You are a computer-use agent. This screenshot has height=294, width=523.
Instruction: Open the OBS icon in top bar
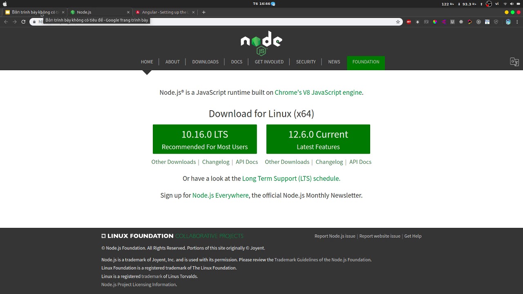point(489,4)
